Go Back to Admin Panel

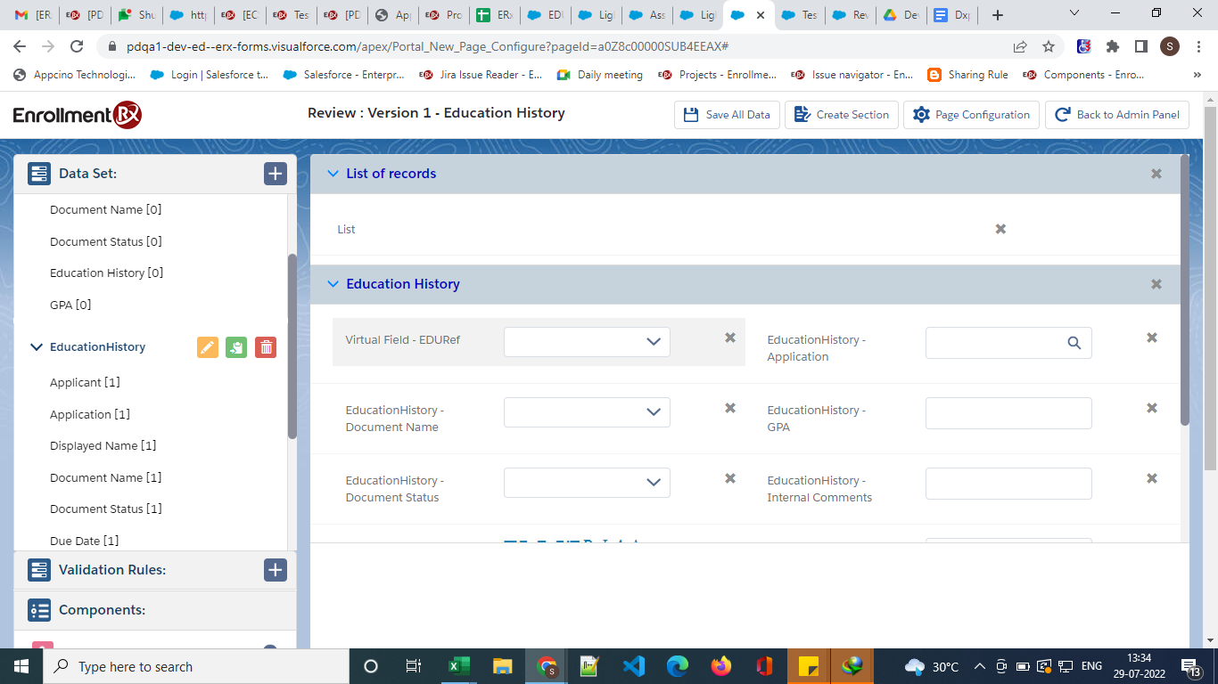pyautogui.click(x=1117, y=115)
